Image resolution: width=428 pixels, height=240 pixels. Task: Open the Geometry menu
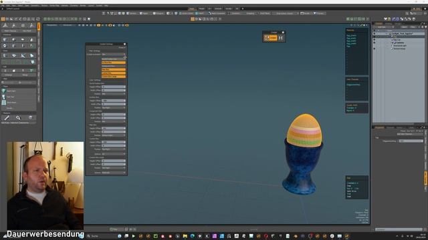[x=35, y=5]
